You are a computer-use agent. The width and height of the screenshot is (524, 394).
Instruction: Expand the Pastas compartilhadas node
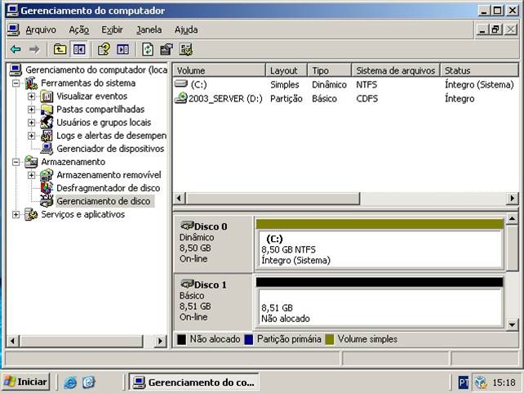pyautogui.click(x=31, y=110)
